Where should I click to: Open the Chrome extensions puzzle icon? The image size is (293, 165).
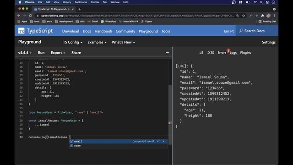(262, 16)
